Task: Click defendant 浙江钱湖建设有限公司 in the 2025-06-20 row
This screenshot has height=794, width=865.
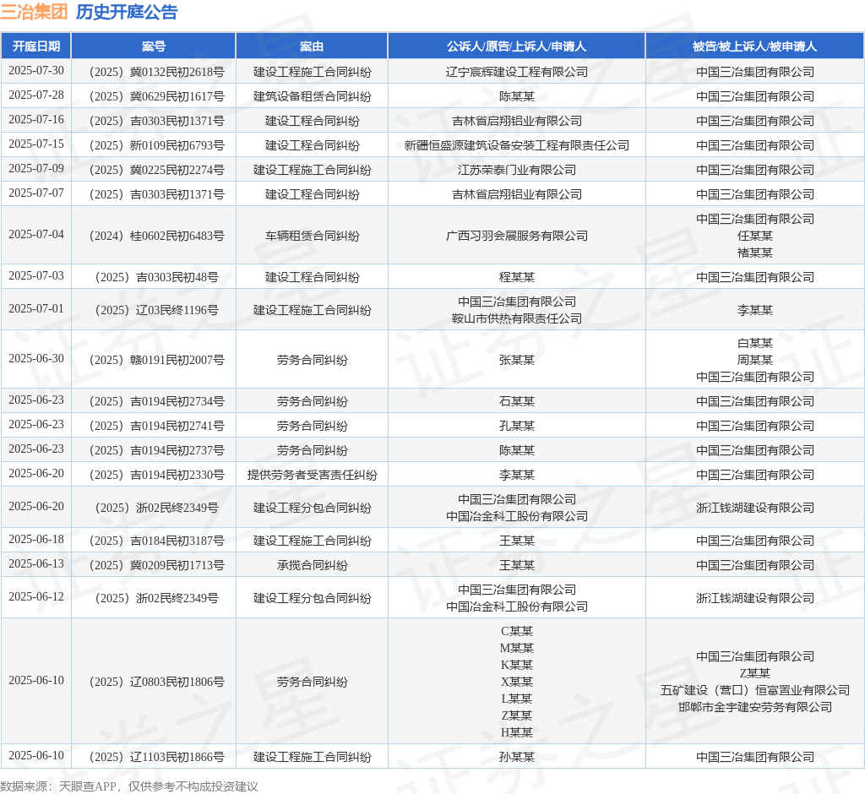Action: point(755,508)
